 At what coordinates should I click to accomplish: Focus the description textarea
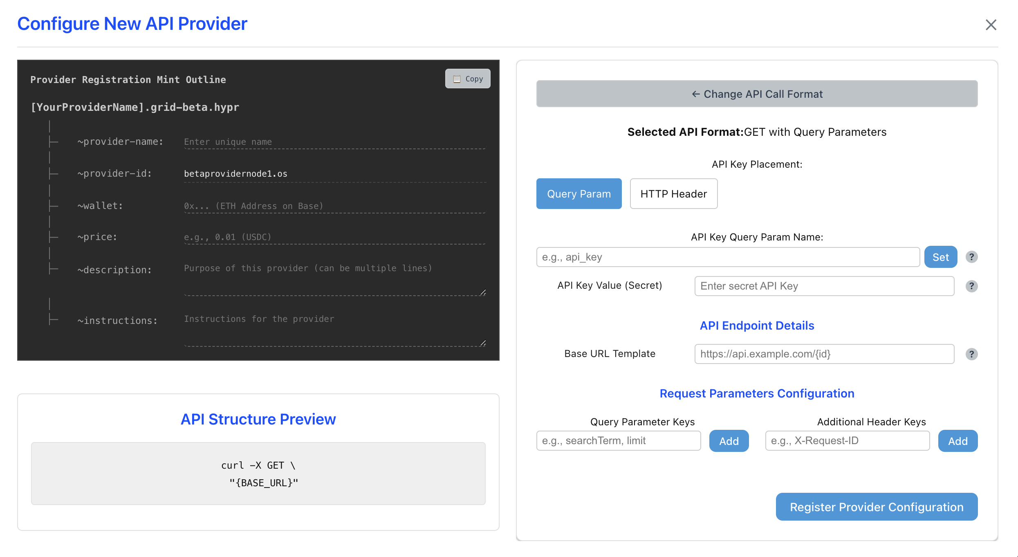coord(335,278)
